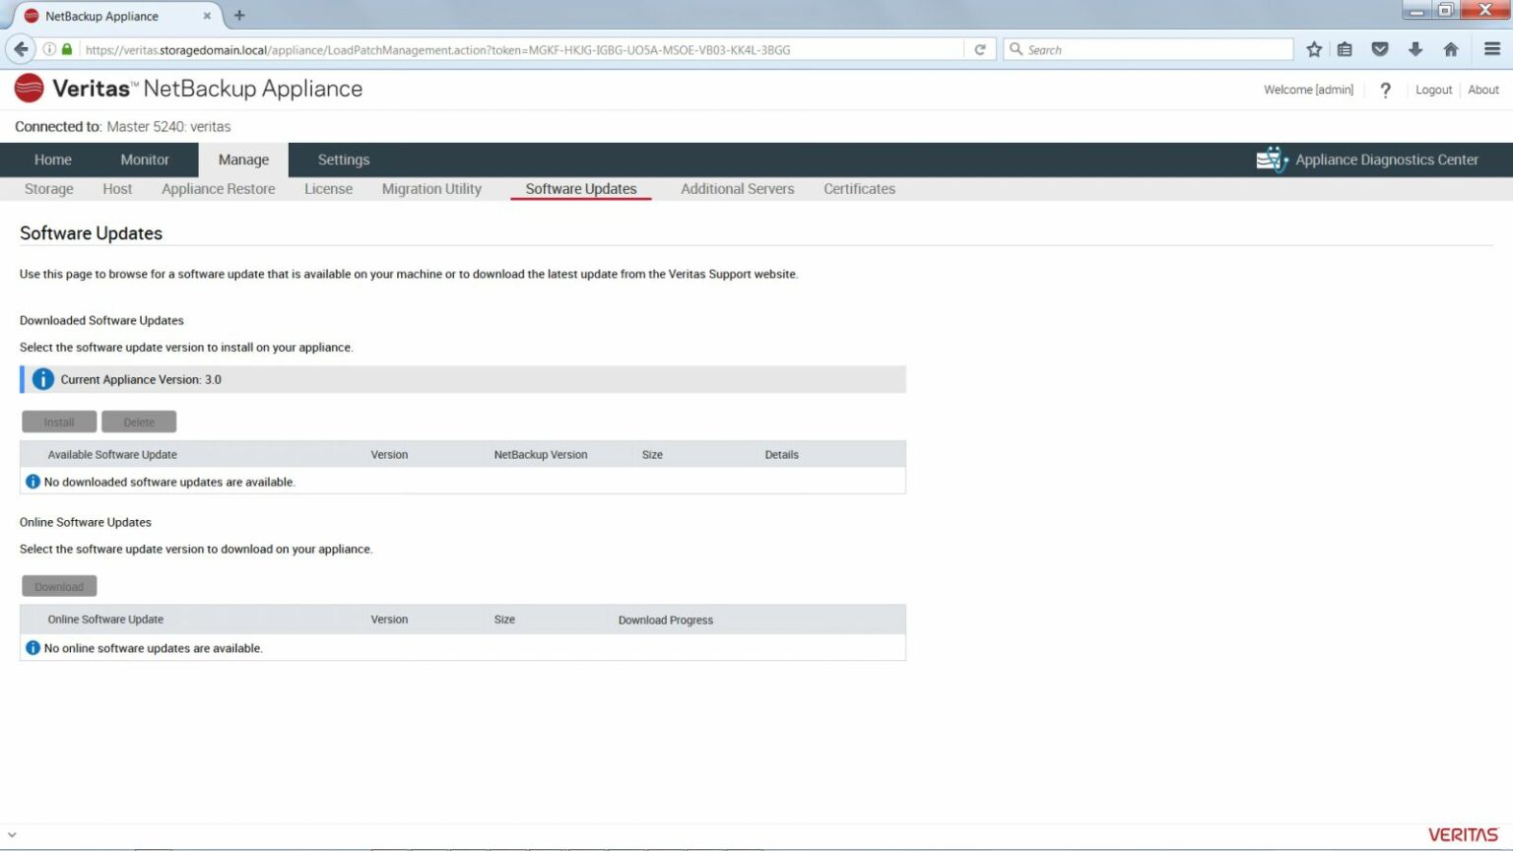The image size is (1513, 851).
Task: Open the bookmarks list icon
Action: click(x=1345, y=49)
